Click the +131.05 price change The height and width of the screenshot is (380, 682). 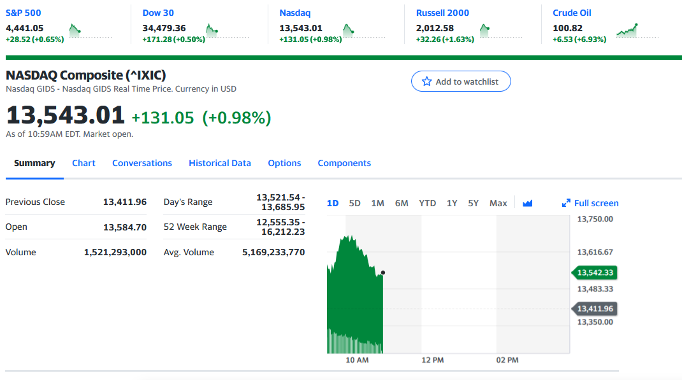click(163, 118)
